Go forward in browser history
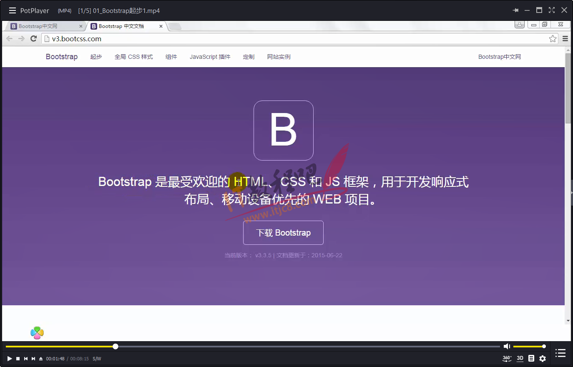 pos(21,39)
